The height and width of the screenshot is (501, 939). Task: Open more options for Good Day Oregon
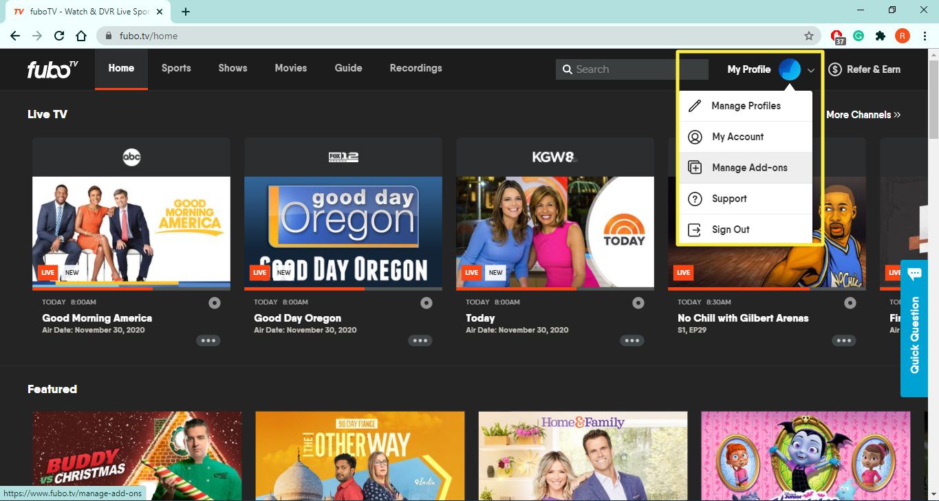click(x=420, y=340)
